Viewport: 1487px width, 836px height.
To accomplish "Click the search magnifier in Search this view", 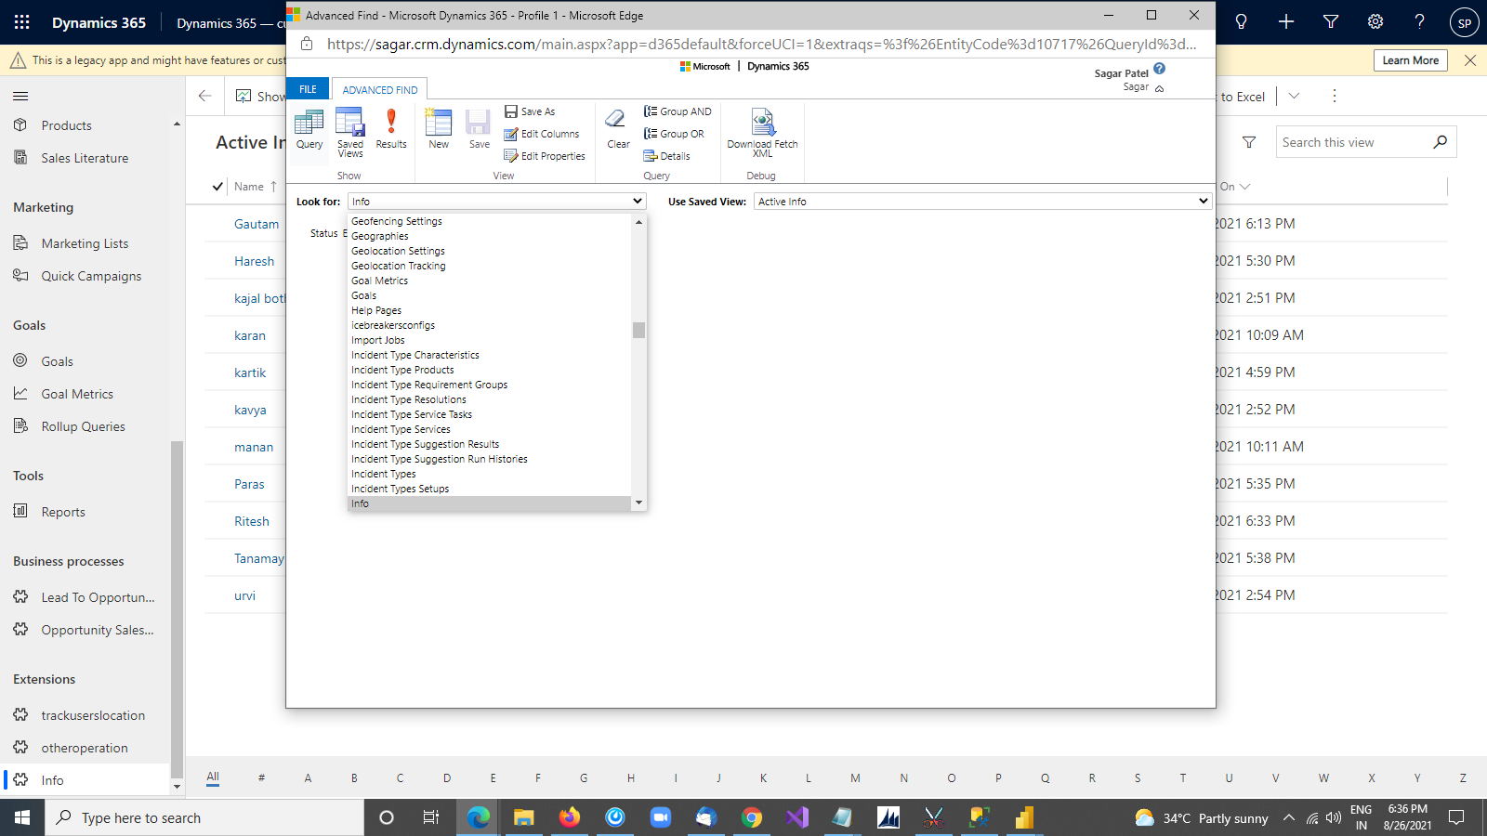I will click(x=1440, y=142).
